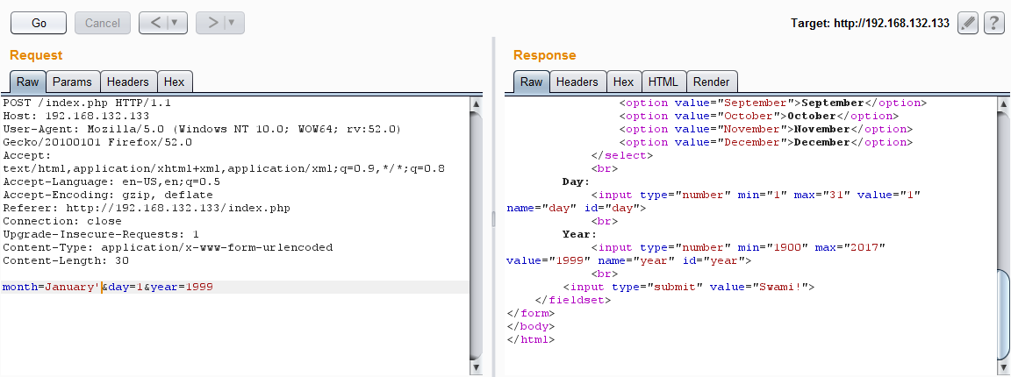The image size is (1011, 377).
Task: Click the response scrollbar thumb
Action: click(1004, 314)
